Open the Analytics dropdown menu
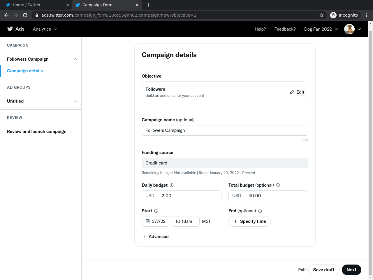Image resolution: width=373 pixels, height=280 pixels. coord(45,29)
